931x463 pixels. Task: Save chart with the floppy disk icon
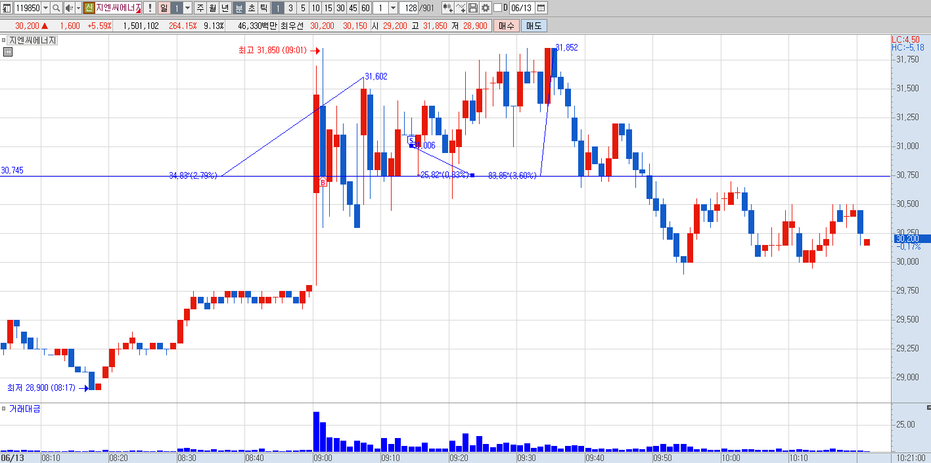coord(473,8)
